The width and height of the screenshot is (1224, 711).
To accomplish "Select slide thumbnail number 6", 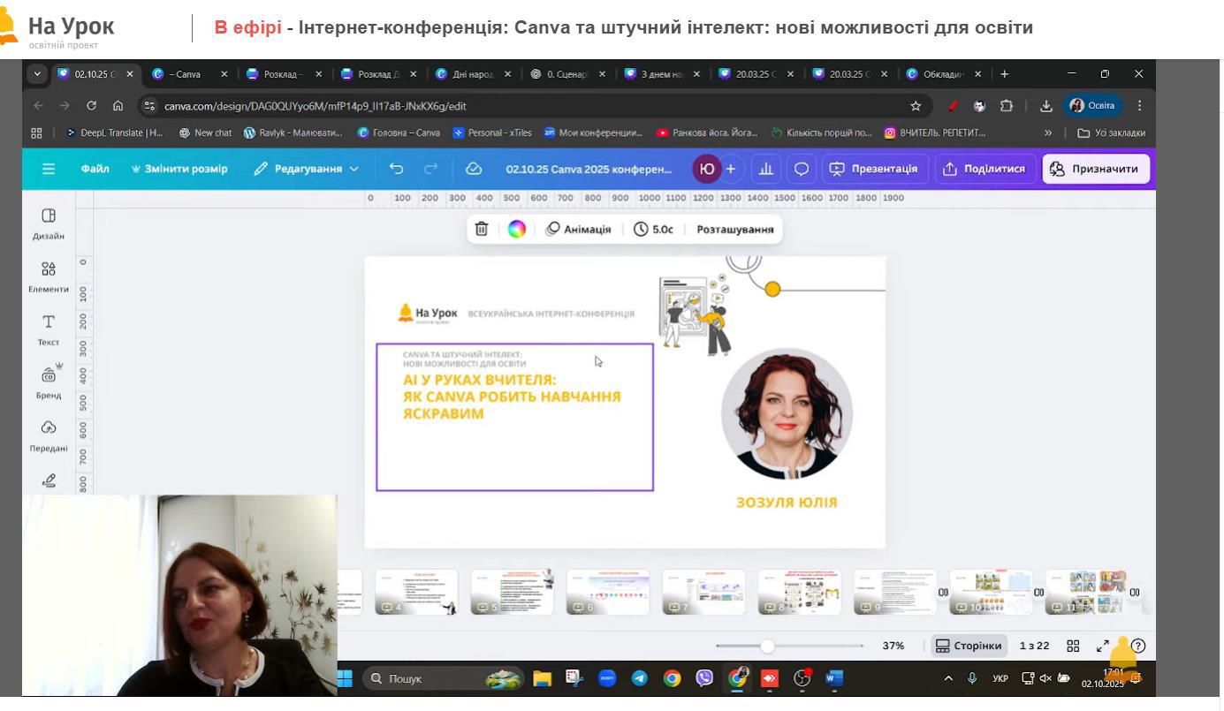I will (608, 592).
